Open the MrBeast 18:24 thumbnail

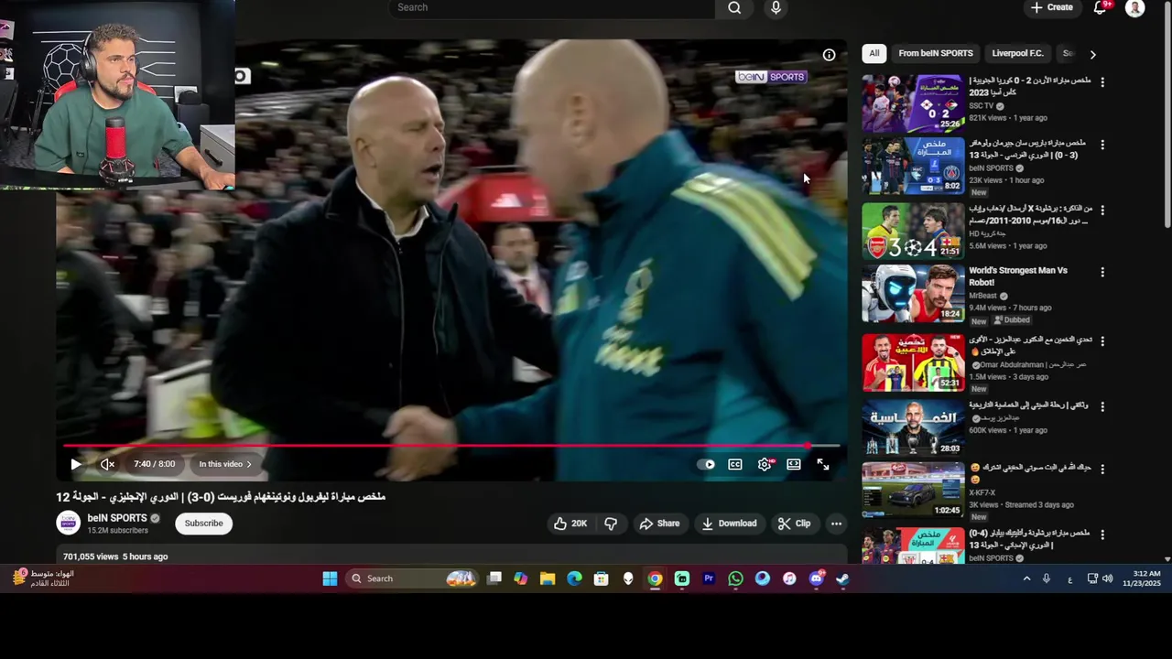(x=913, y=294)
